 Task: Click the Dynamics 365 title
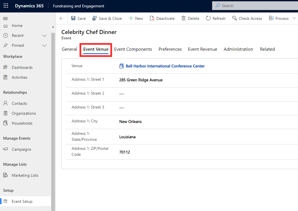29,6
